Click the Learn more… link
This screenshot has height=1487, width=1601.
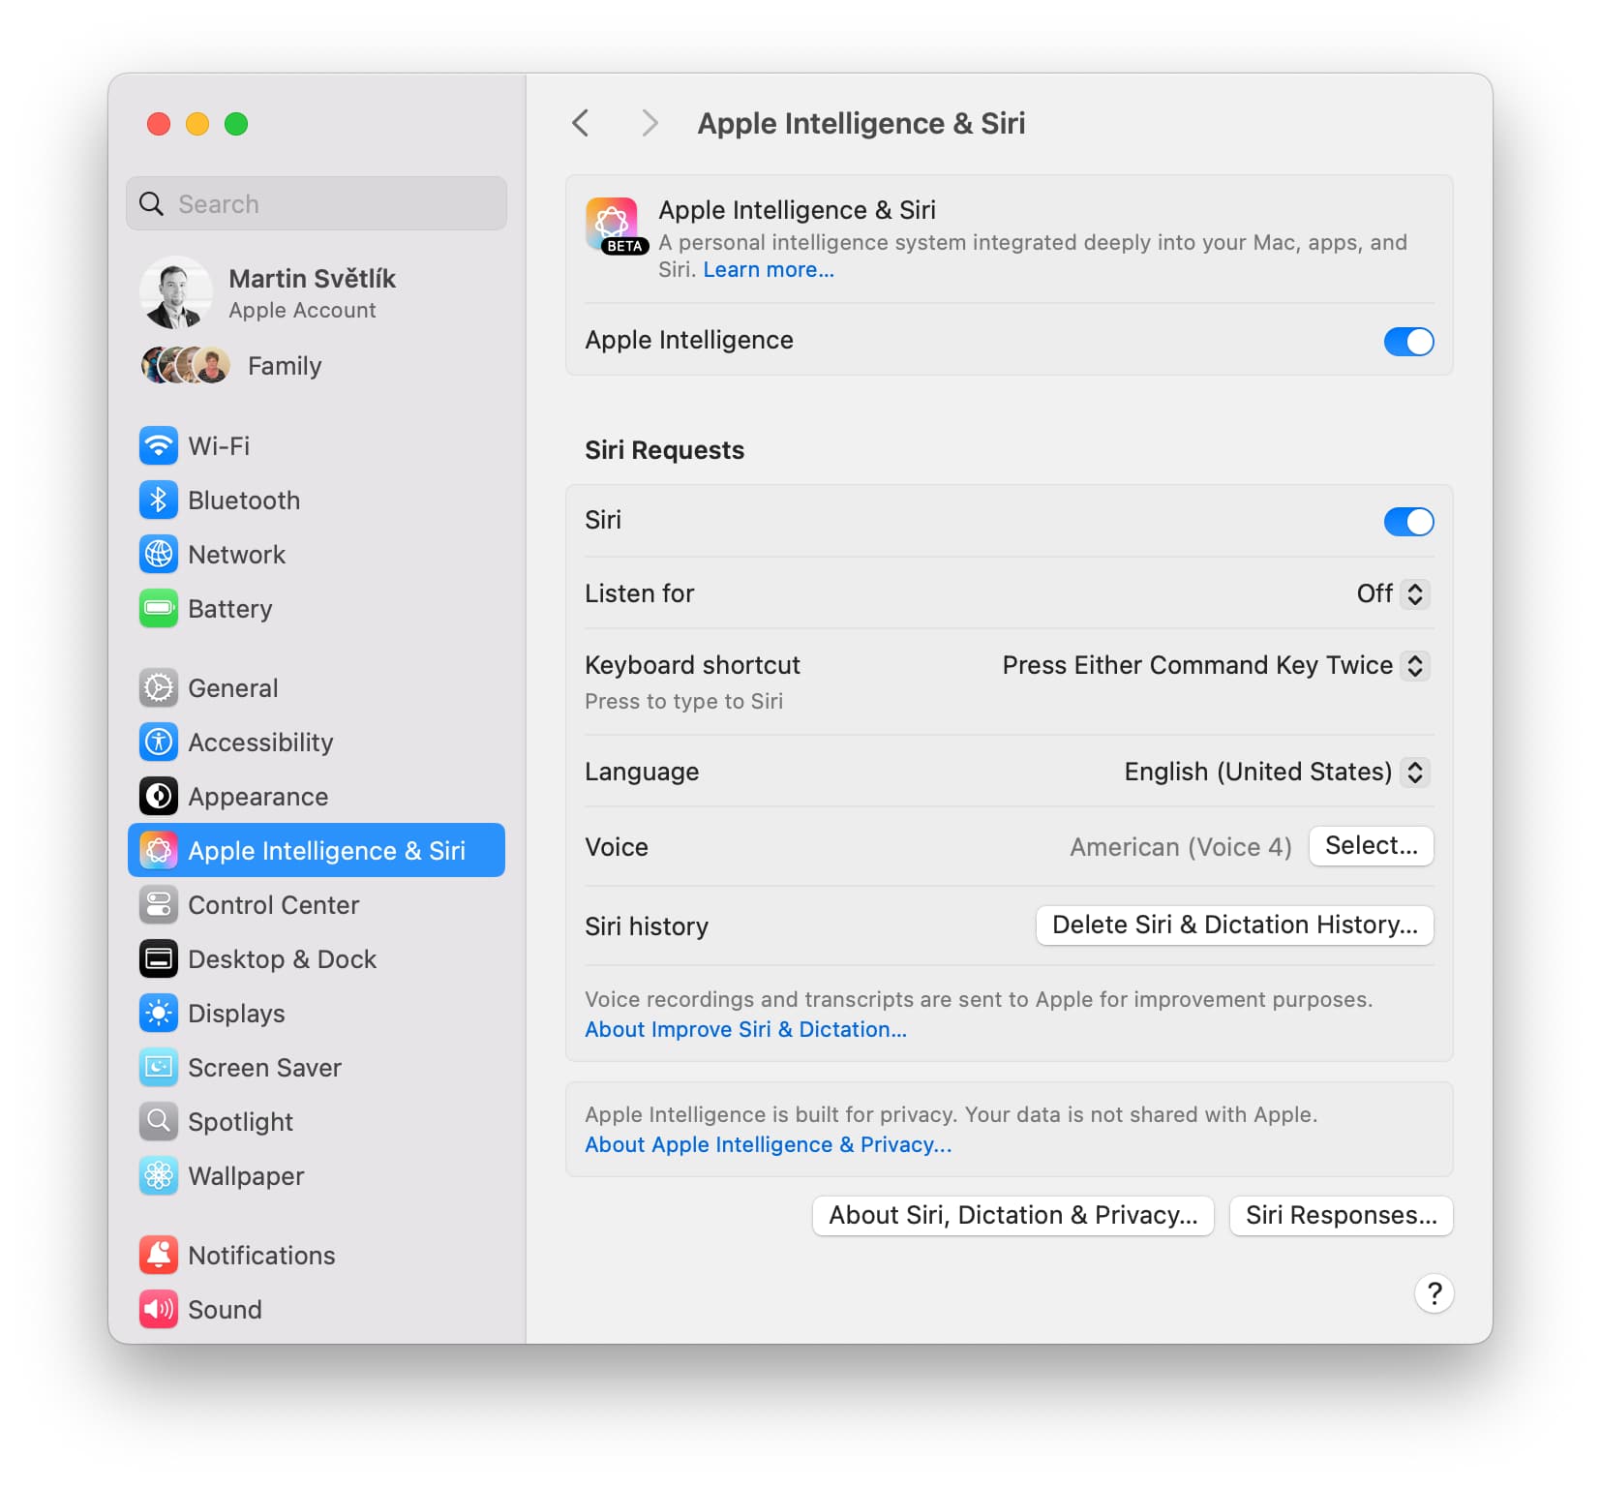tap(769, 270)
